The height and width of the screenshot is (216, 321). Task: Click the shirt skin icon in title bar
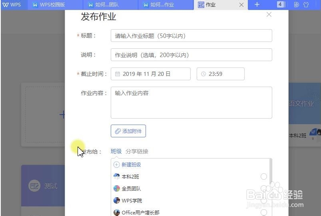tap(306, 4)
